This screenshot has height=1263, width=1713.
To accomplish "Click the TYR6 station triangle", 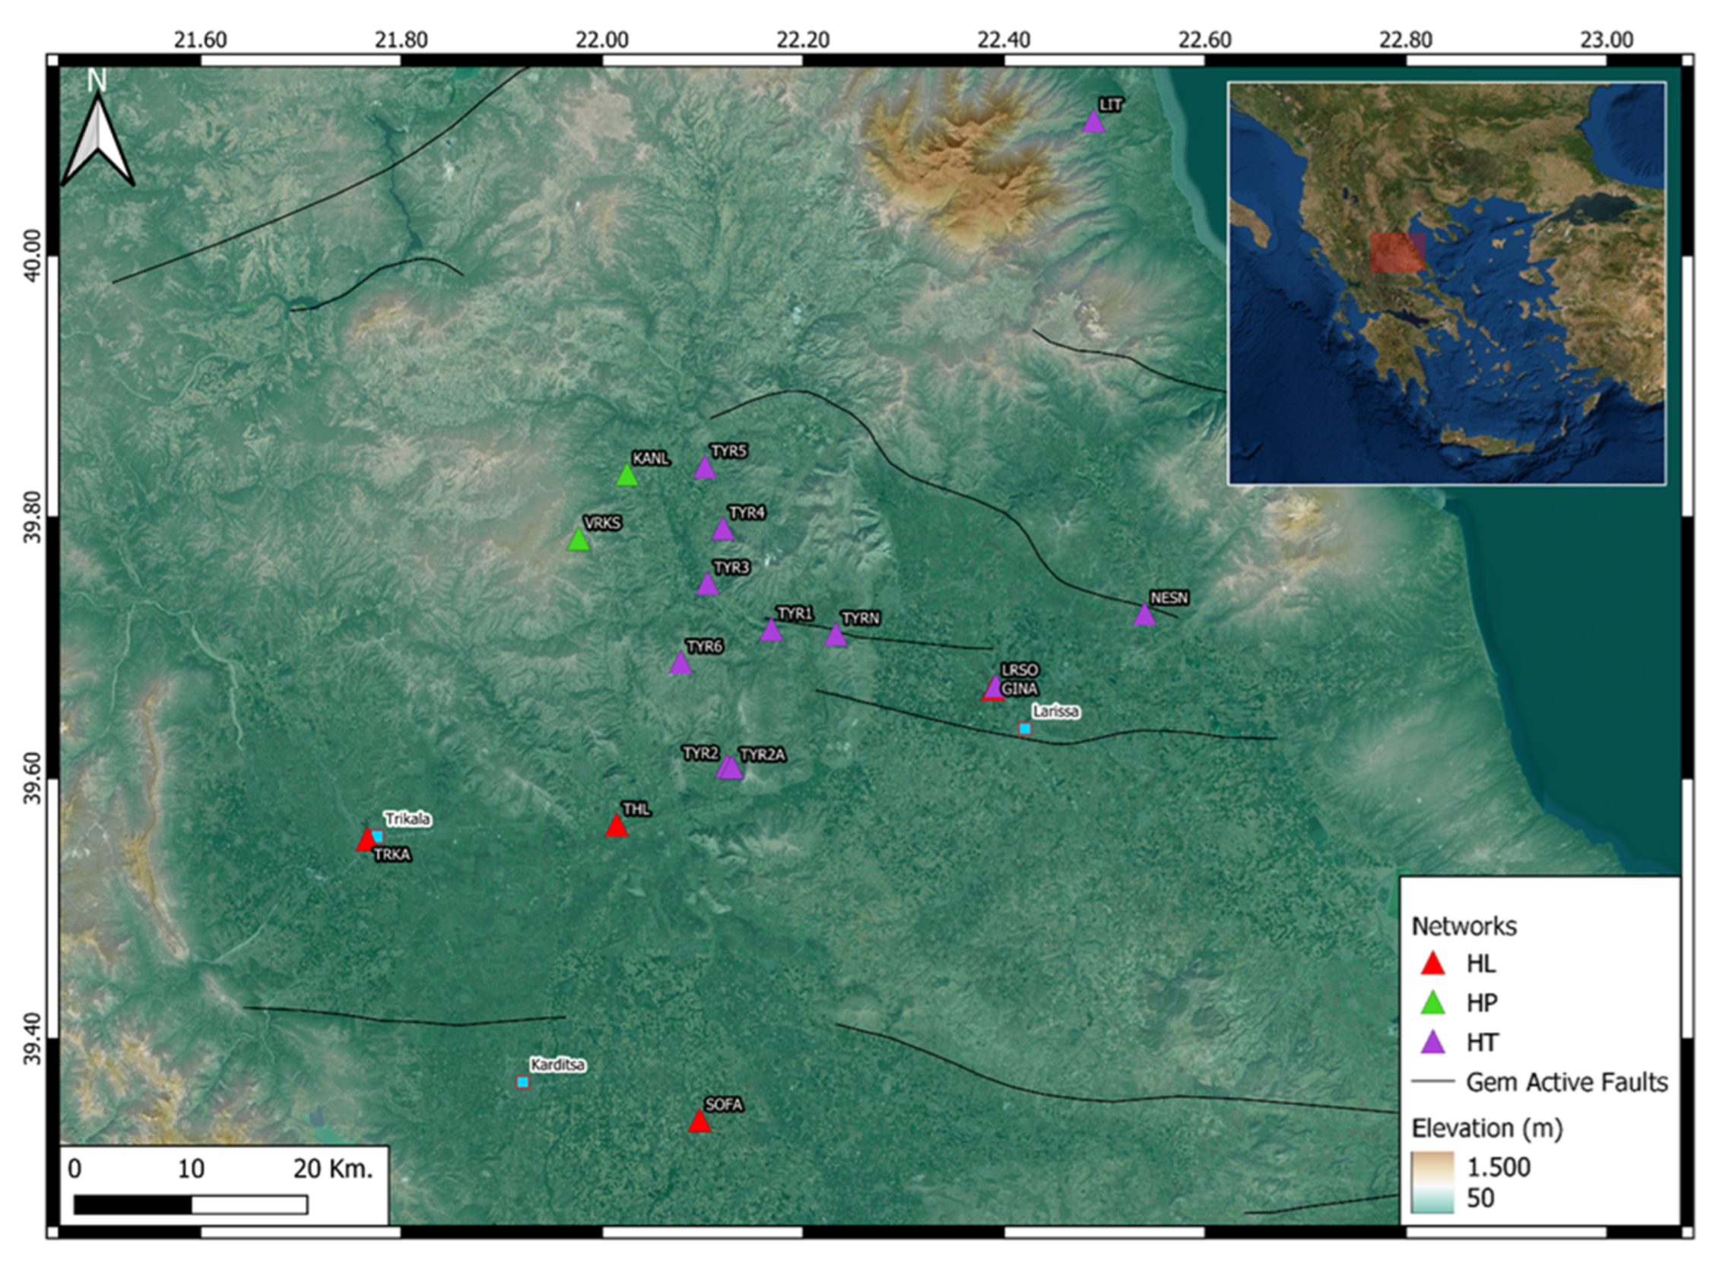I will click(680, 663).
